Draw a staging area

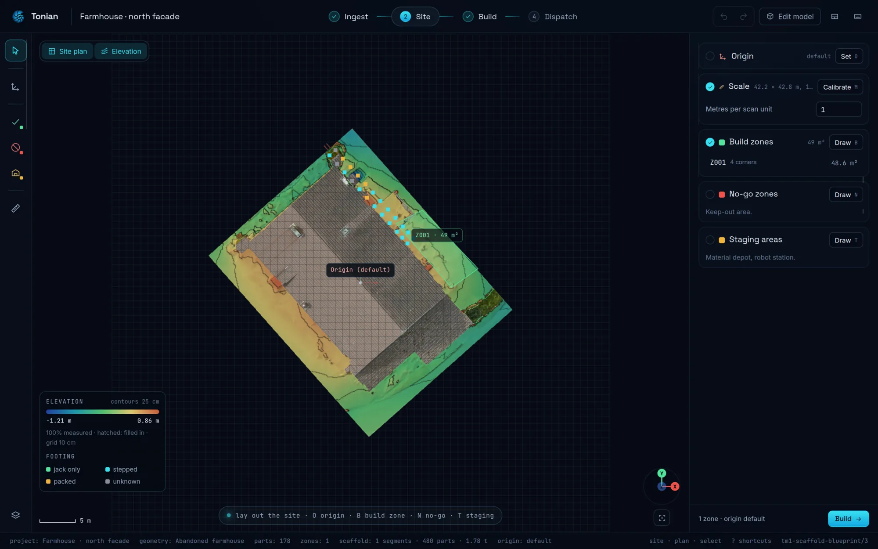[846, 240]
